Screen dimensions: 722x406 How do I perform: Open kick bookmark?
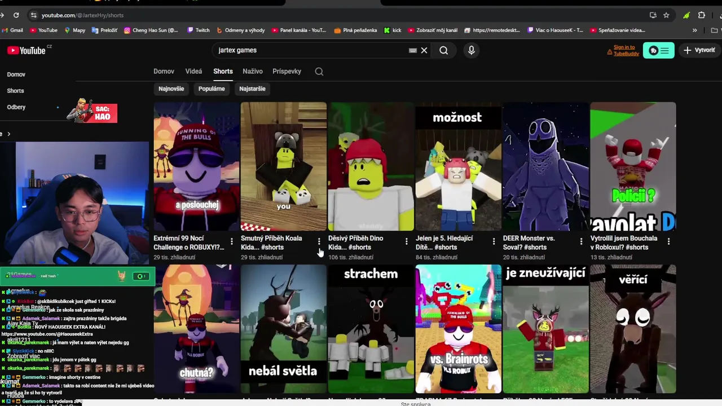tap(393, 30)
